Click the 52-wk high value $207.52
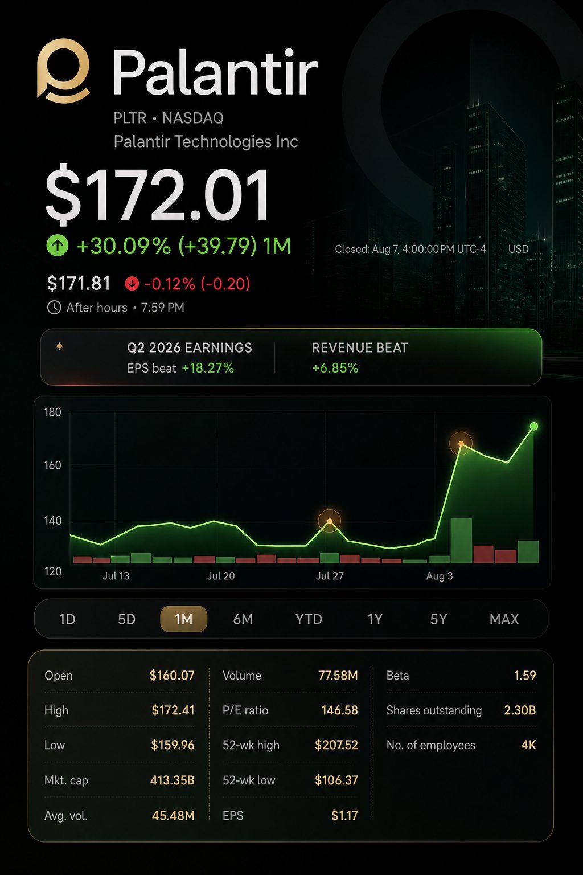The image size is (583, 875). 336,745
